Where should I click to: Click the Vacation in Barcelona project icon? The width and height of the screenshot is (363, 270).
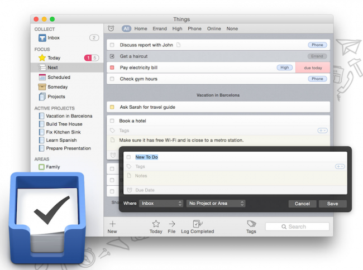pyautogui.click(x=41, y=116)
